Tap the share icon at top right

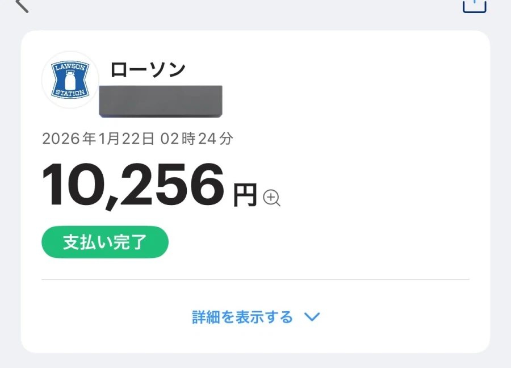click(x=474, y=6)
